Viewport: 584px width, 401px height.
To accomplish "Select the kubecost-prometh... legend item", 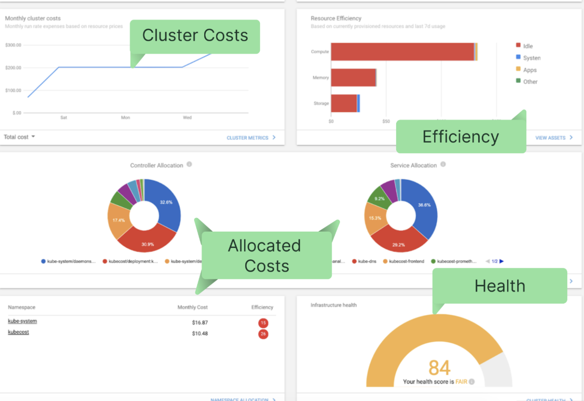I will click(x=454, y=261).
